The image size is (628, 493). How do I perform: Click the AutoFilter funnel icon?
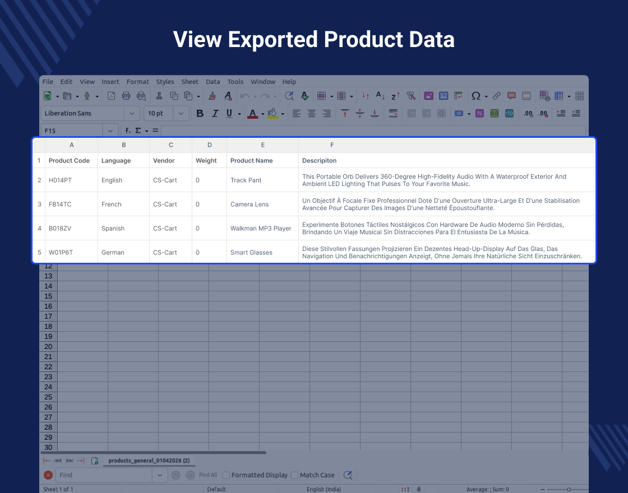(410, 96)
